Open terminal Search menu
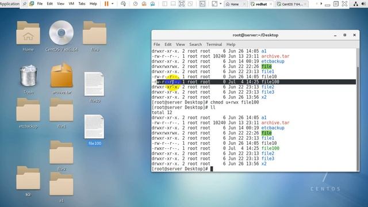The width and height of the screenshot is (368, 207). pyautogui.click(x=195, y=44)
